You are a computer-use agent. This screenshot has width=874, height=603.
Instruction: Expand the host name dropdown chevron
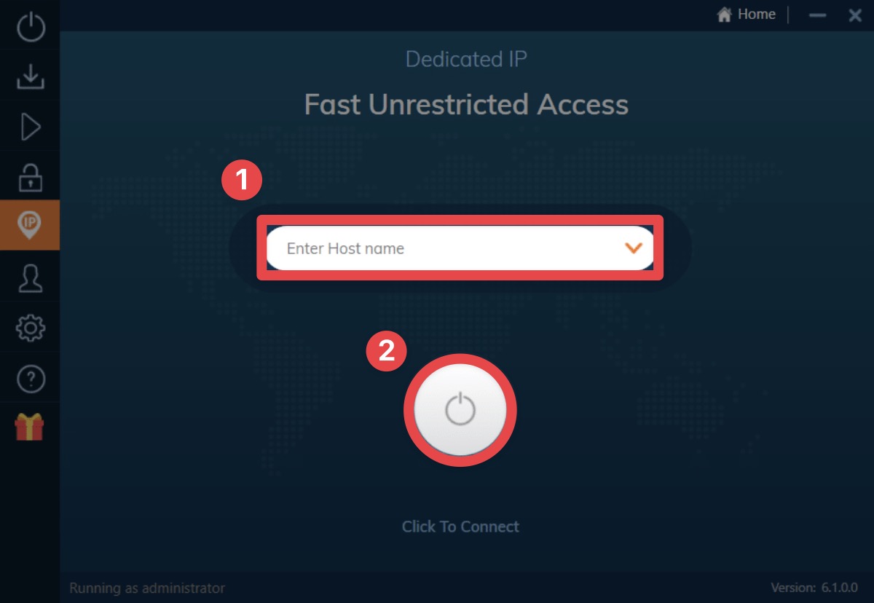634,248
